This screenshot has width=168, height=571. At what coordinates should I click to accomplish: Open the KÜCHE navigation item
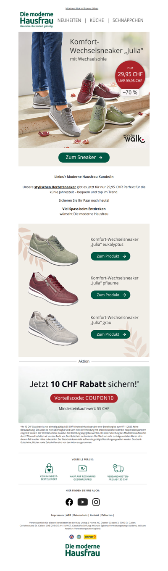click(97, 20)
